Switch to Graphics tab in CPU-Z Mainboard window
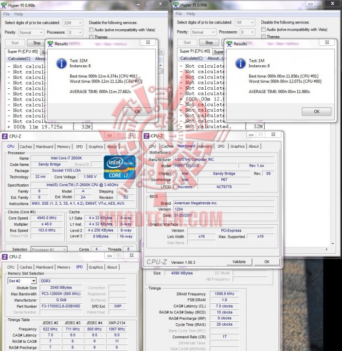This screenshot has width=342, height=351. pyautogui.click(x=237, y=146)
